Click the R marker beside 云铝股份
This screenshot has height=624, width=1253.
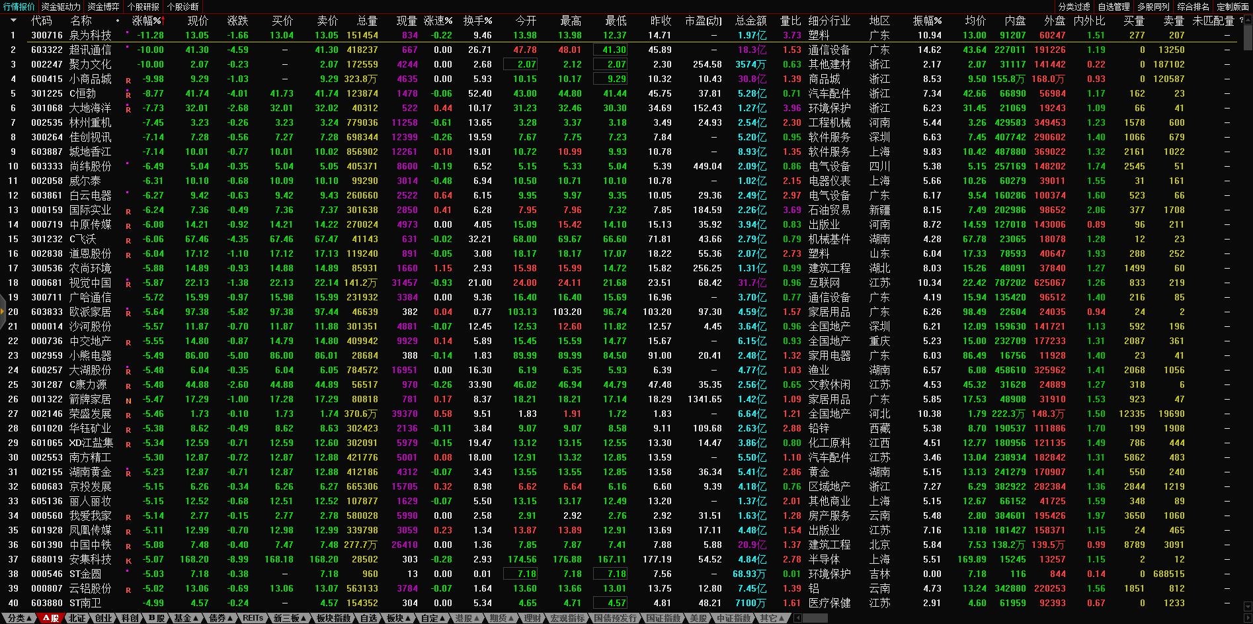[x=128, y=590]
